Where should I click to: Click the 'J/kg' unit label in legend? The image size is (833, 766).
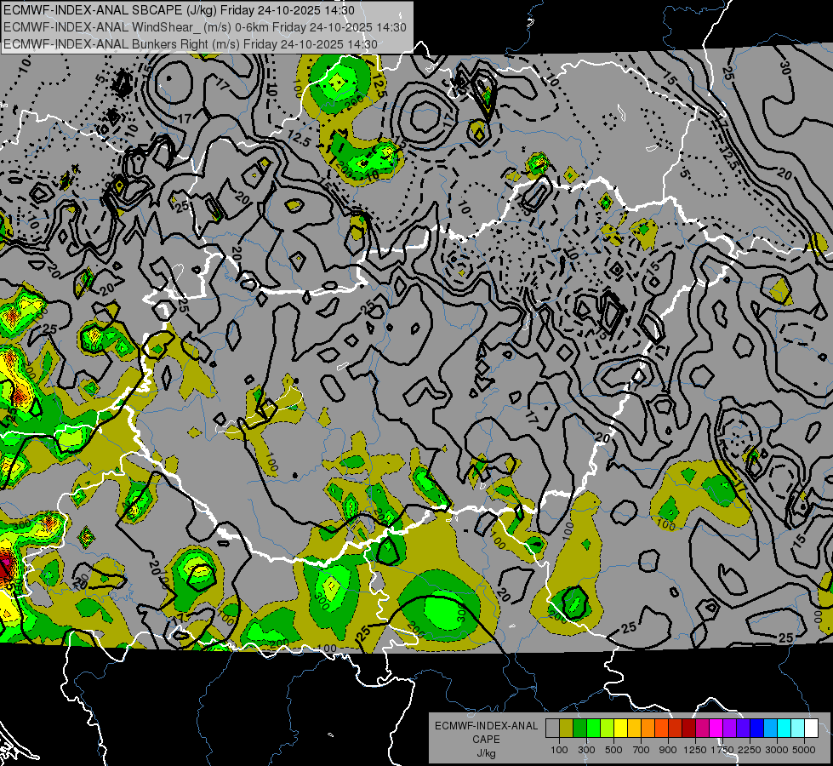click(x=486, y=753)
